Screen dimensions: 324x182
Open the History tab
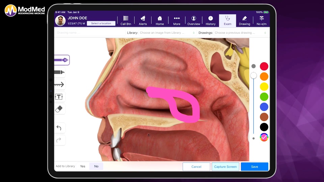coord(211,21)
